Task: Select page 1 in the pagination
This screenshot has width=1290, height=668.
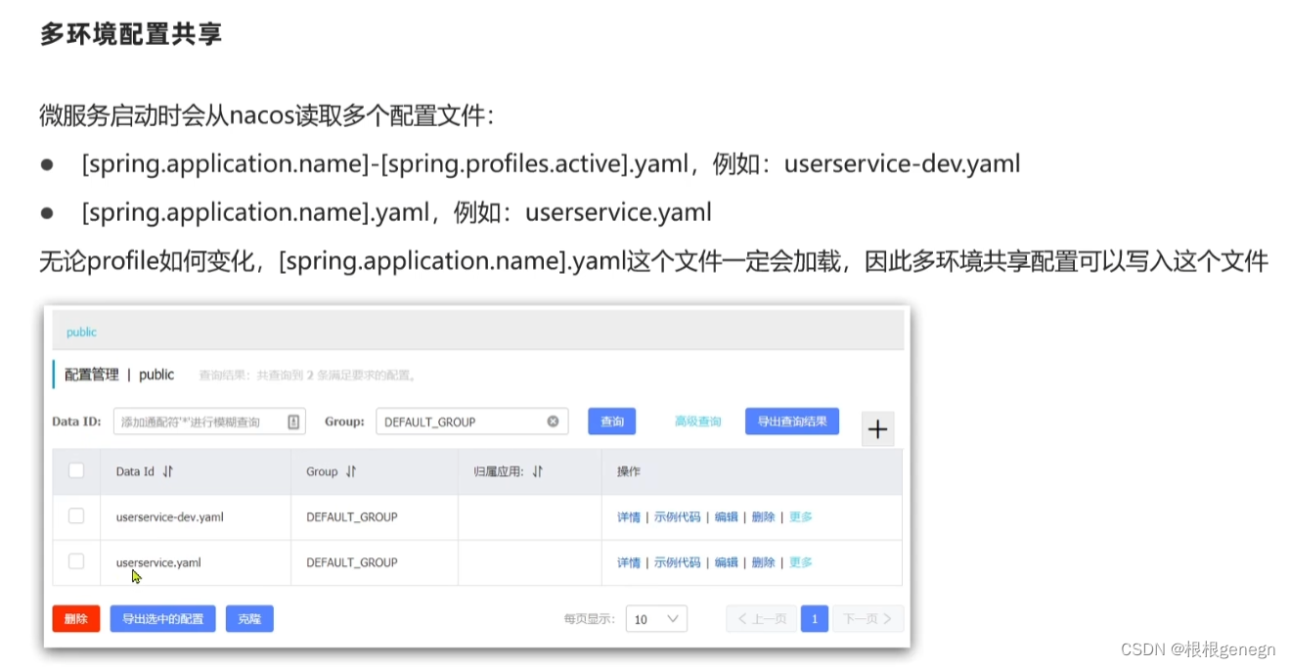Action: pos(814,618)
